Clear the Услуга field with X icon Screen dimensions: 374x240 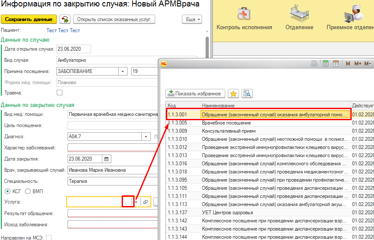(136, 202)
